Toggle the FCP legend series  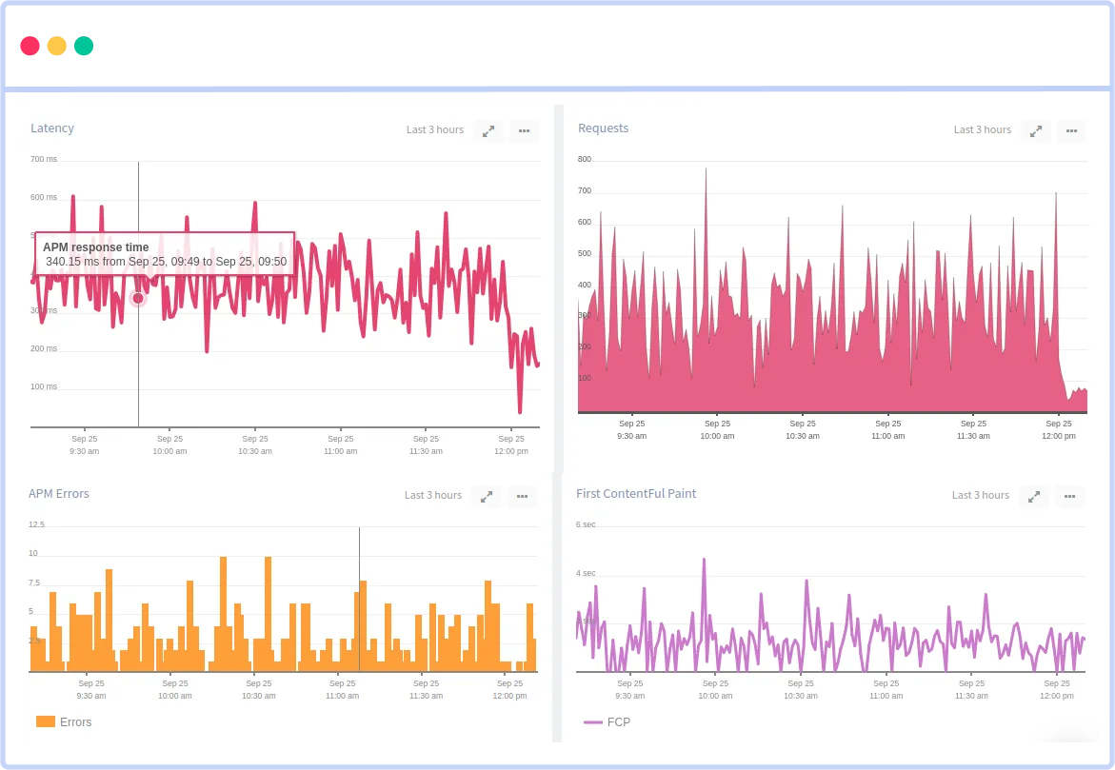click(x=607, y=721)
